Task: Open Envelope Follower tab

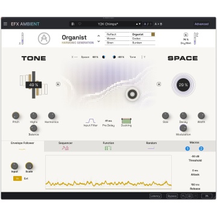Action: 22,146
